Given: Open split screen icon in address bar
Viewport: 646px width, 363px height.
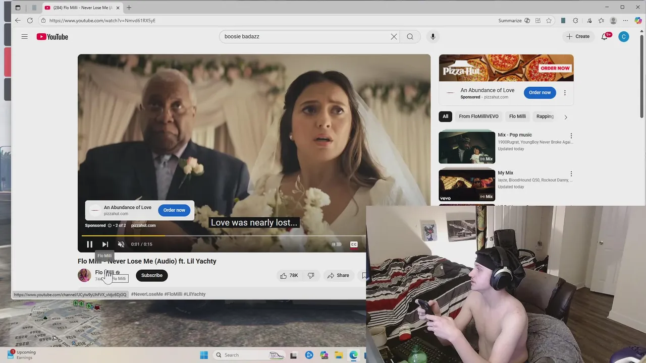Looking at the screenshot, I should 538,21.
